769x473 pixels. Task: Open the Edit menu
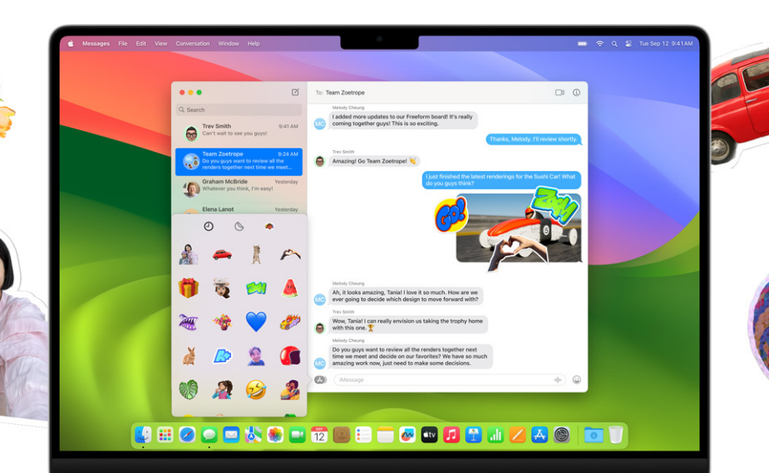click(140, 44)
